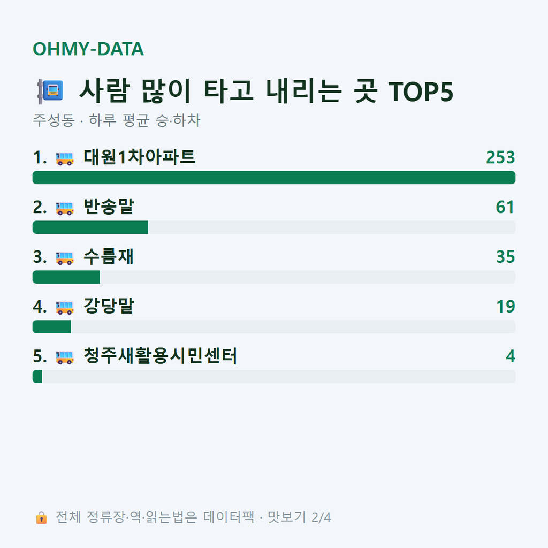This screenshot has height=548, width=548.
Task: Select the 반송말 stop name
Action: click(x=109, y=207)
